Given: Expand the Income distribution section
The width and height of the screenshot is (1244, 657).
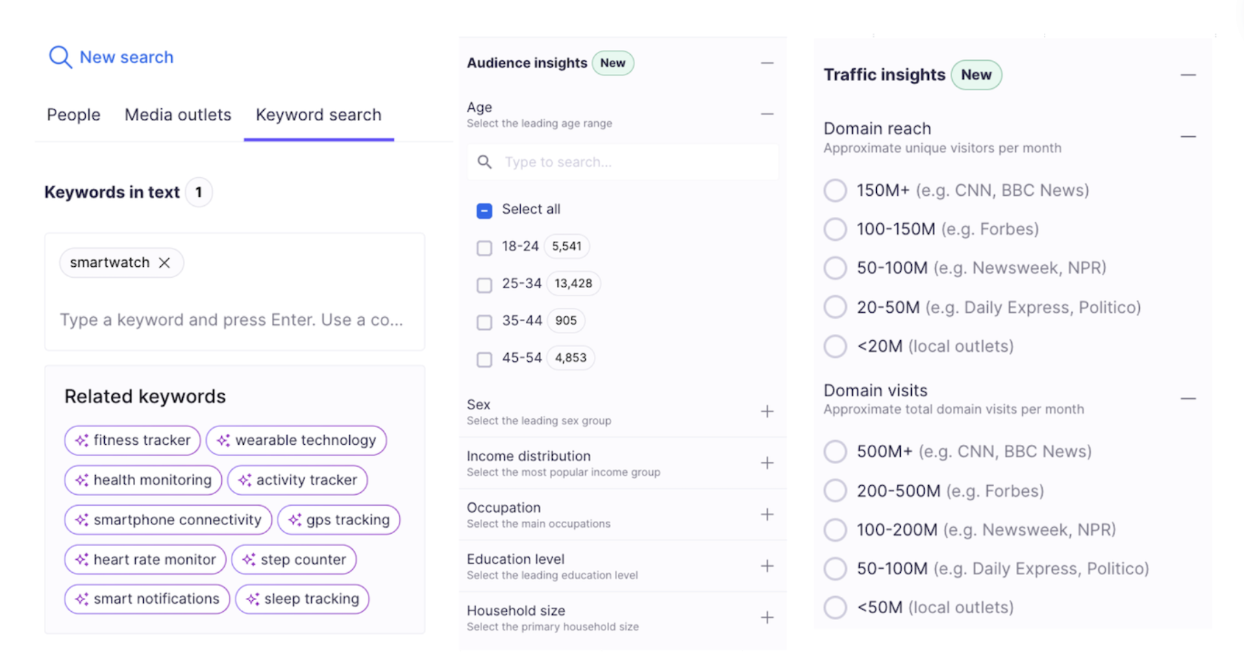Looking at the screenshot, I should pyautogui.click(x=768, y=463).
